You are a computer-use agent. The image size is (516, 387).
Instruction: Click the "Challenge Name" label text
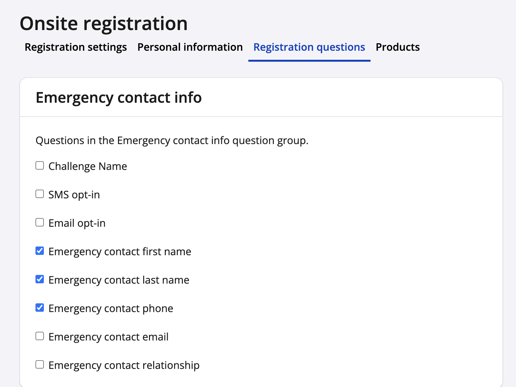tap(88, 166)
